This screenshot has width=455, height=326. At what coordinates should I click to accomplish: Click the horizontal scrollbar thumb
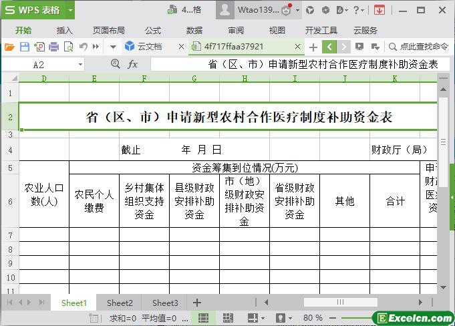point(340,302)
